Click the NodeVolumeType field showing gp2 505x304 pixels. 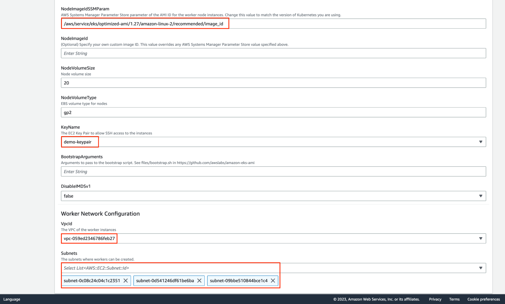(273, 112)
